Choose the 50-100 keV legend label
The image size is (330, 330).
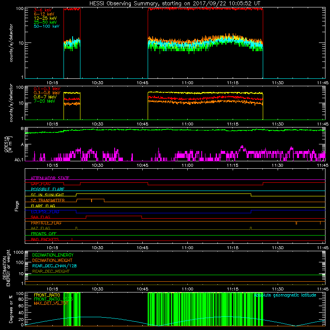click(47, 26)
